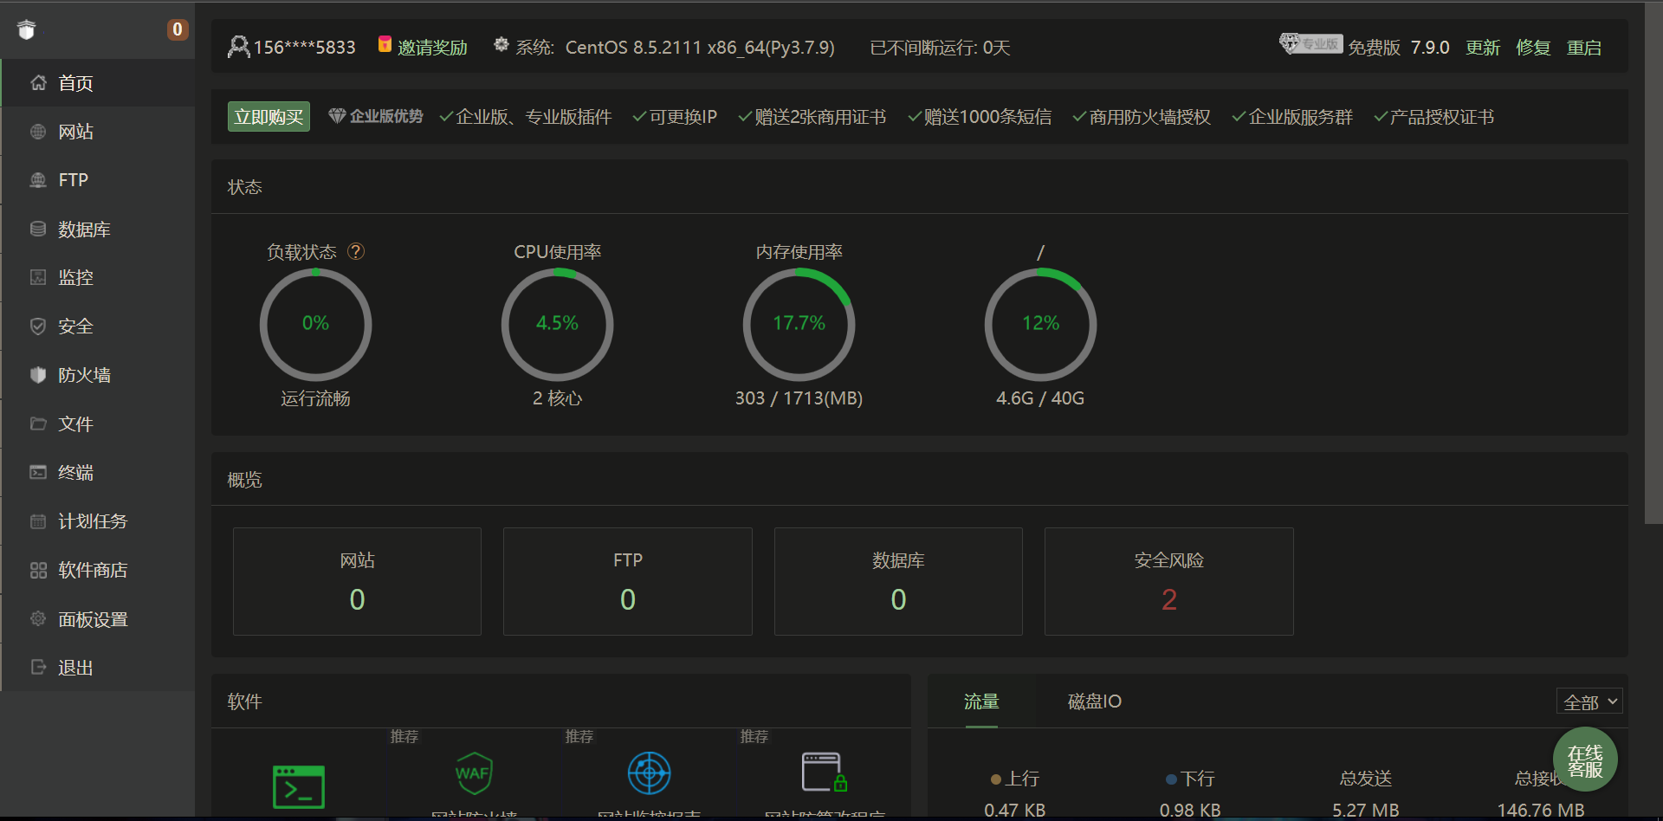Open the green terminal software icon
Viewport: 1663px width, 821px height.
(x=299, y=786)
